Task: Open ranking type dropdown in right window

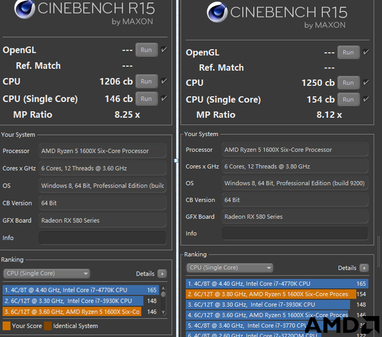Action: click(x=230, y=267)
